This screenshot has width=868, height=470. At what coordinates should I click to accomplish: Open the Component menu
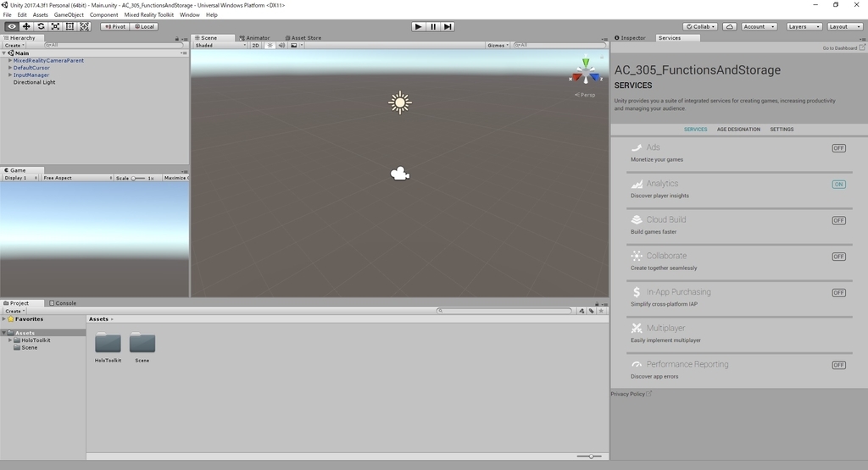[103, 15]
